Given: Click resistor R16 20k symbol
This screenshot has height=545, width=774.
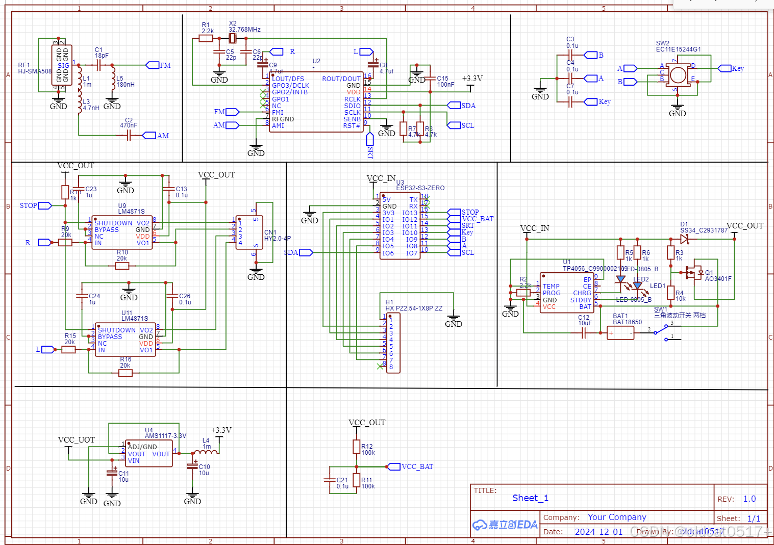Looking at the screenshot, I should pos(126,373).
